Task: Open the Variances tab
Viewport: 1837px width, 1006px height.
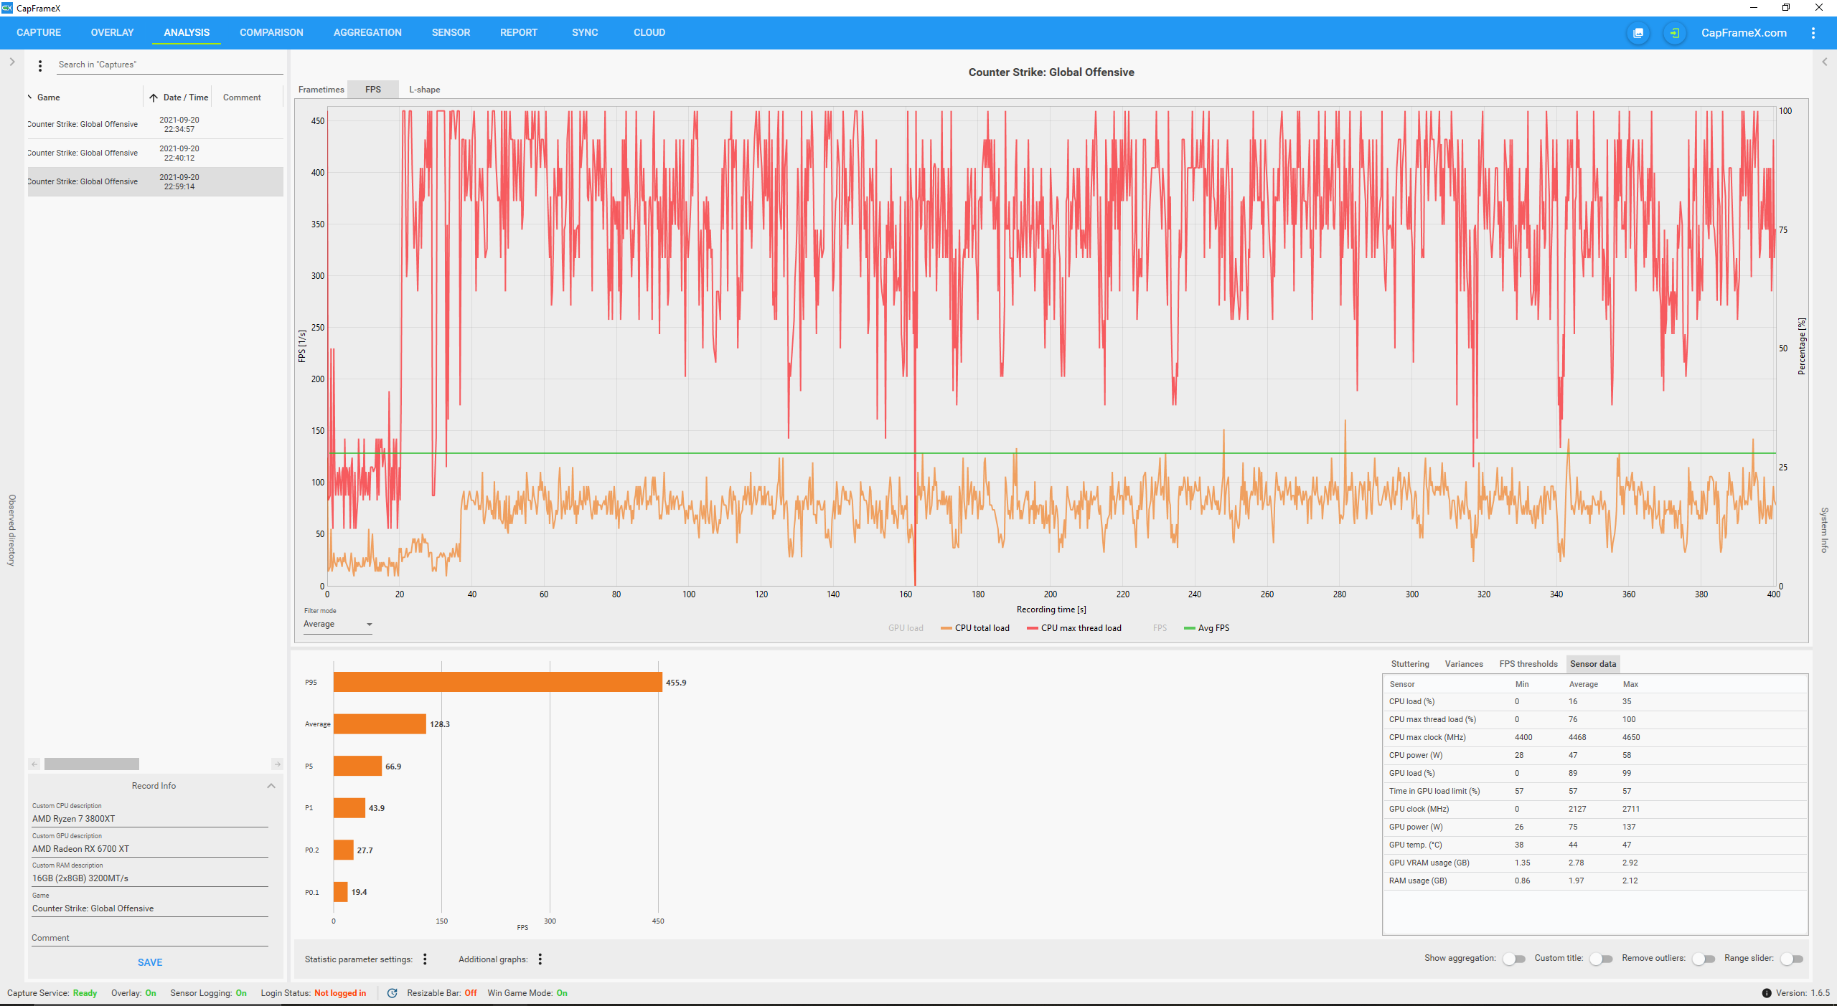Action: [1464, 664]
